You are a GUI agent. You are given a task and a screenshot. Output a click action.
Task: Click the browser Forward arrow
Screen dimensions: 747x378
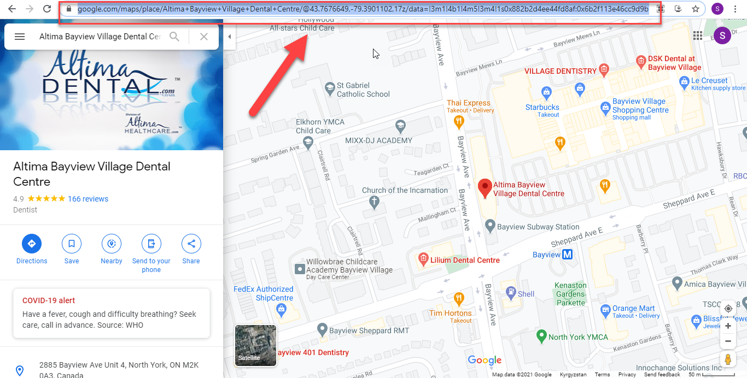tap(30, 9)
